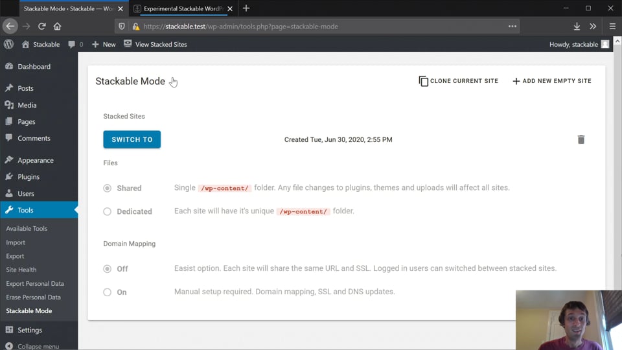
Task: Click the browser forward arrow
Action: 26,26
